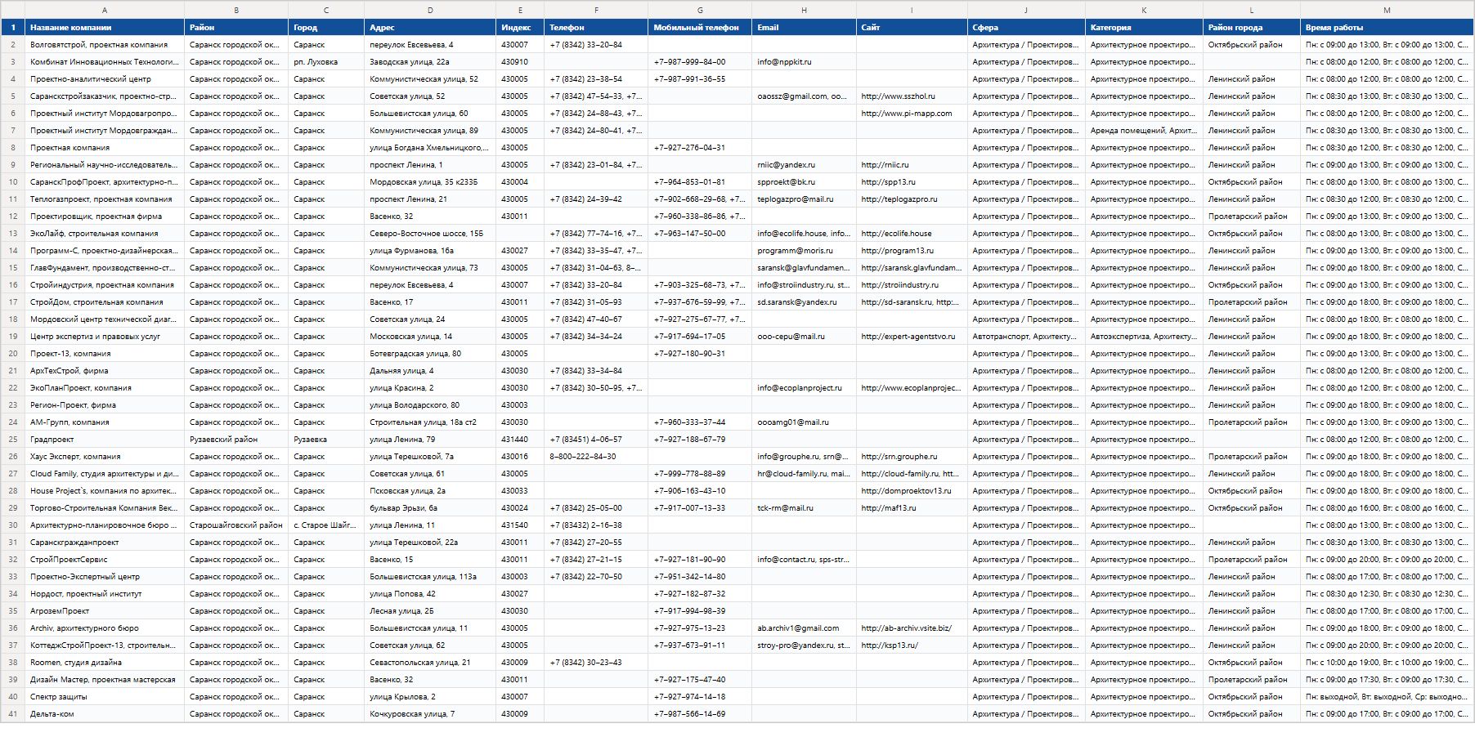This screenshot has height=737, width=1475.
Task: Select site cell http://maf13.ru
Action: coord(912,508)
